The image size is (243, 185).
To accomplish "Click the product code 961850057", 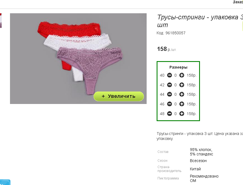I will [x=176, y=33].
